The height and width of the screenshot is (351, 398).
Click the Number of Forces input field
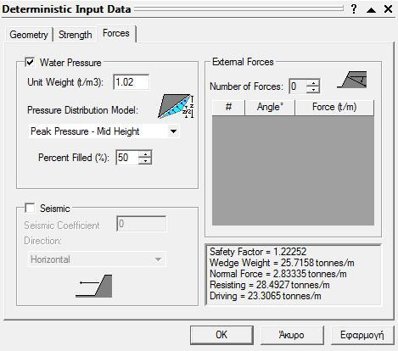pyautogui.click(x=298, y=86)
